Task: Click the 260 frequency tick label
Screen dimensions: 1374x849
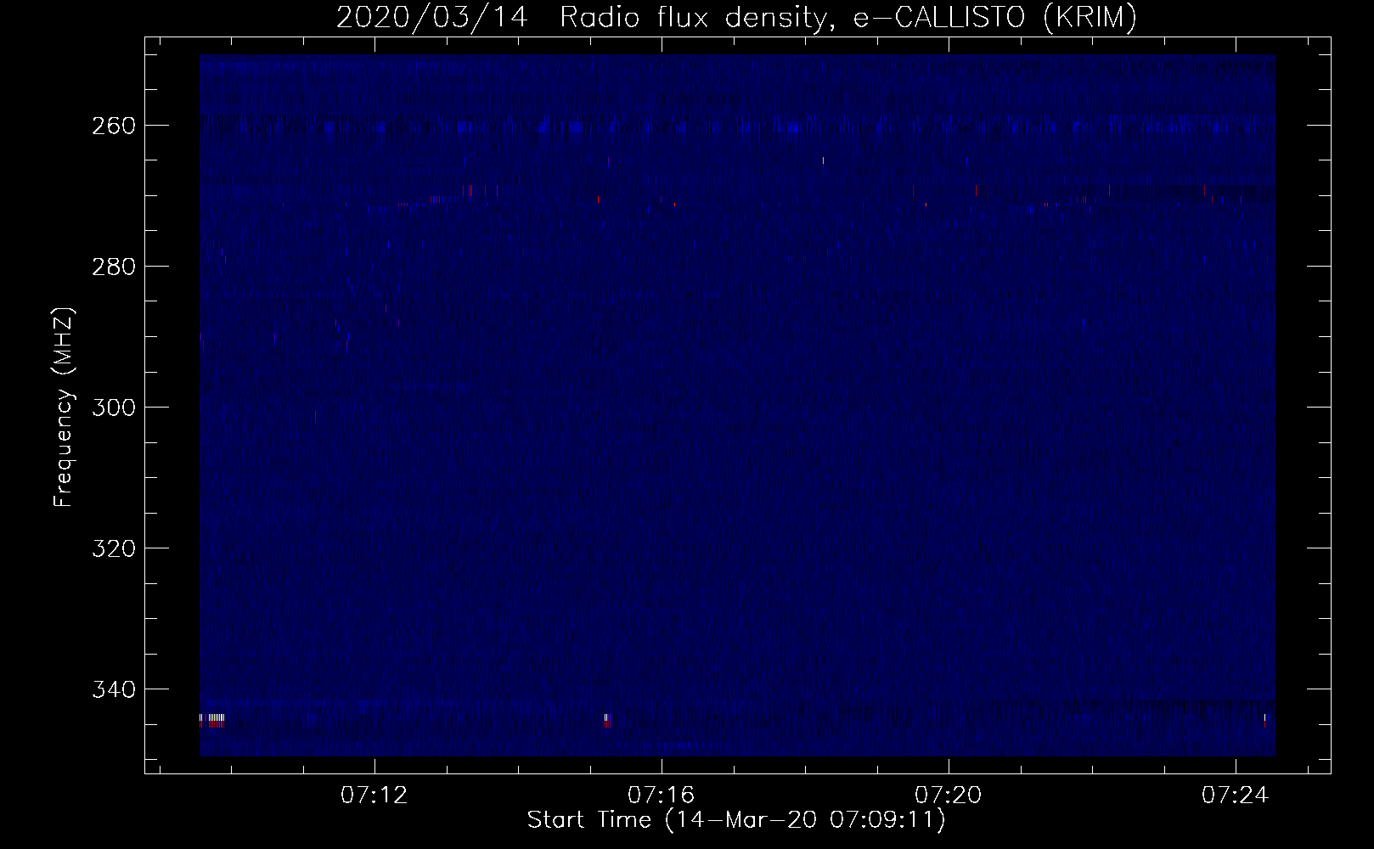Action: (x=114, y=126)
